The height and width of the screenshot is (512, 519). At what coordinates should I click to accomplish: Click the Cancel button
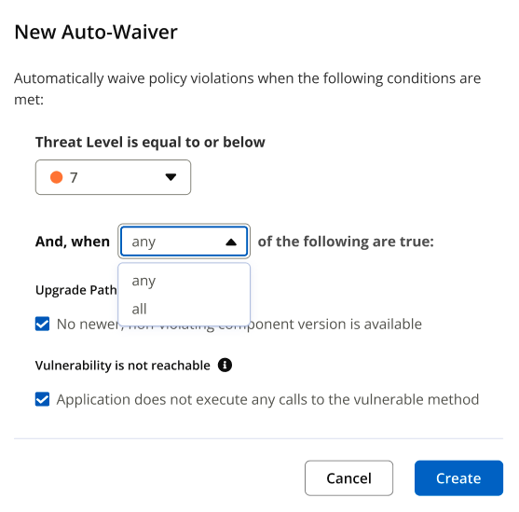[x=348, y=477]
